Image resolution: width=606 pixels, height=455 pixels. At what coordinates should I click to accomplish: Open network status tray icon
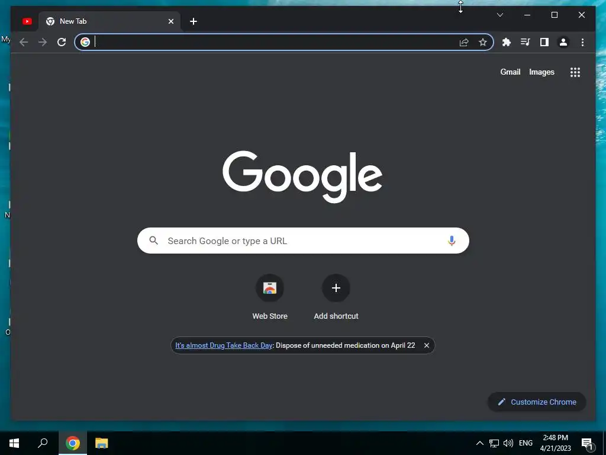[x=494, y=443]
